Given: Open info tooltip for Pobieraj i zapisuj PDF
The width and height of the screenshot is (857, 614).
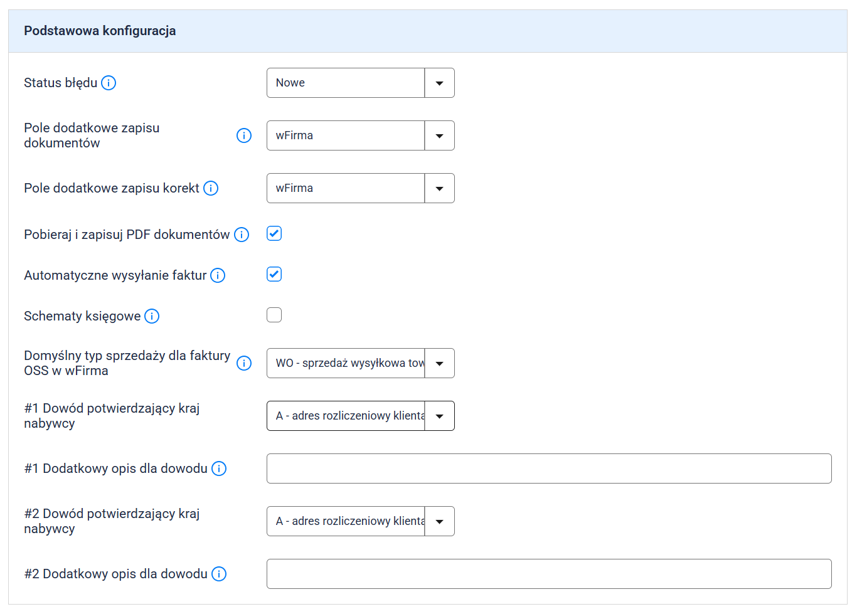Looking at the screenshot, I should click(x=242, y=235).
